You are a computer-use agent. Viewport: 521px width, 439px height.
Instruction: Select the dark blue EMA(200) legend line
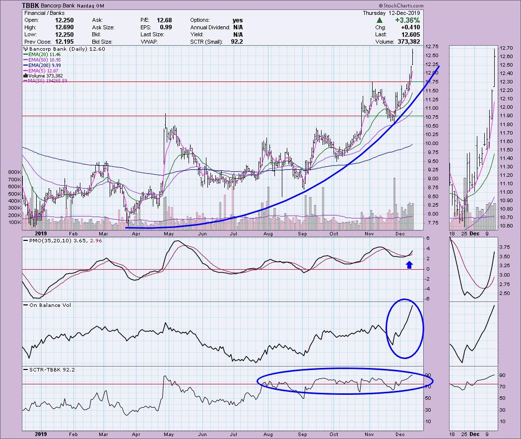(26, 66)
